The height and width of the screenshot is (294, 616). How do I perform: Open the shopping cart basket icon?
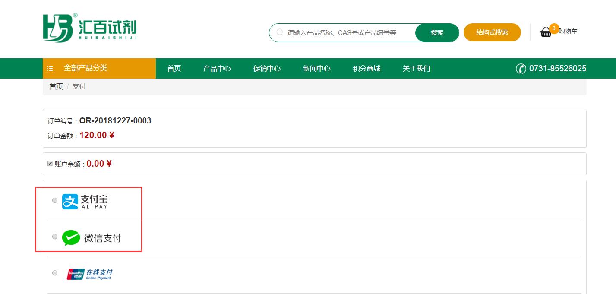pos(546,32)
